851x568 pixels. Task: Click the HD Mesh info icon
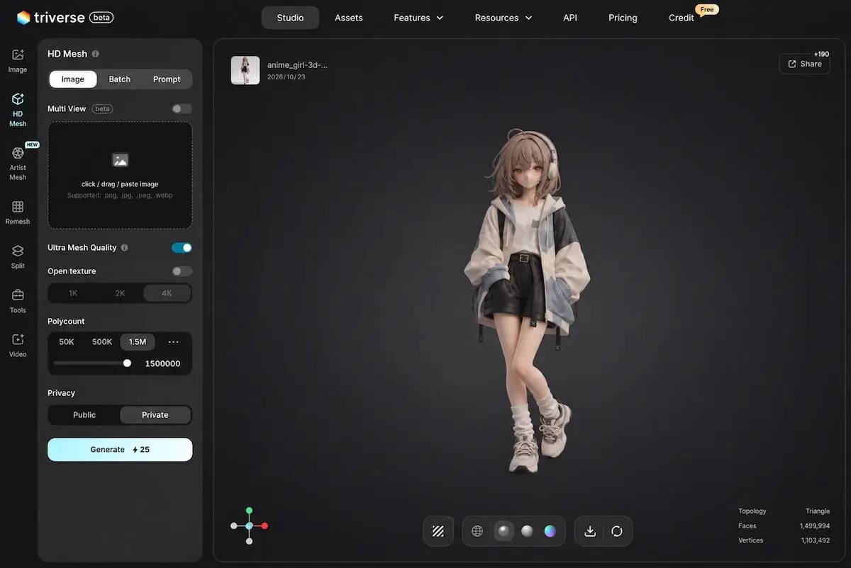96,54
